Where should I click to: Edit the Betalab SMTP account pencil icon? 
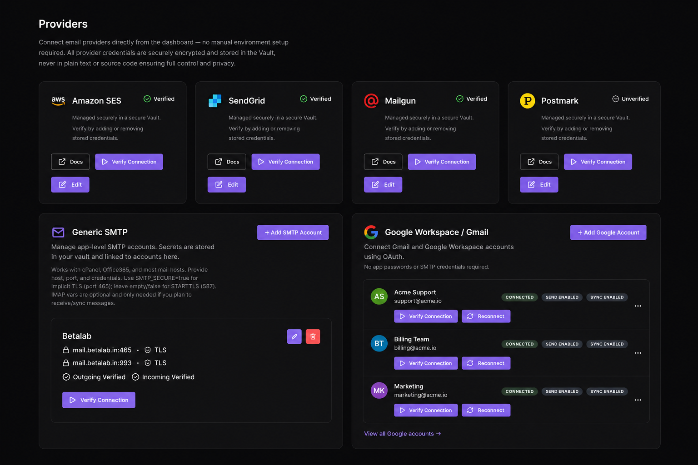click(x=294, y=336)
